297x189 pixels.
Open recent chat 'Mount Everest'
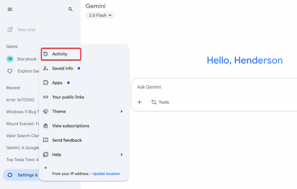point(23,124)
